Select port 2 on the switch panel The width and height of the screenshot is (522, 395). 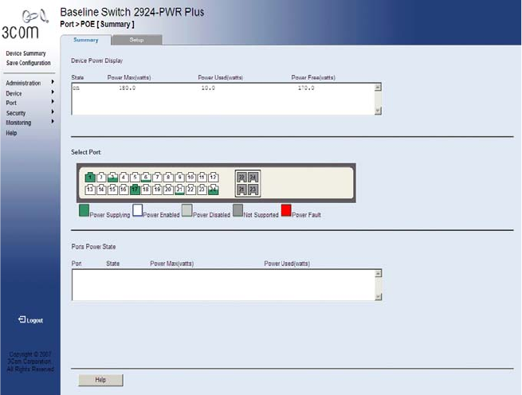pyautogui.click(x=101, y=178)
